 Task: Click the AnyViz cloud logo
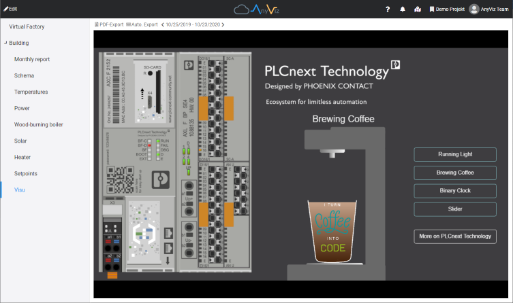(x=256, y=9)
